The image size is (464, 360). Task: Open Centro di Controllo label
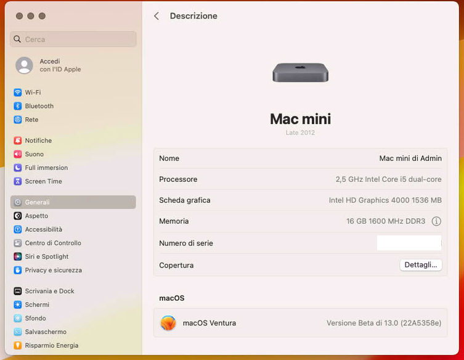tap(53, 243)
